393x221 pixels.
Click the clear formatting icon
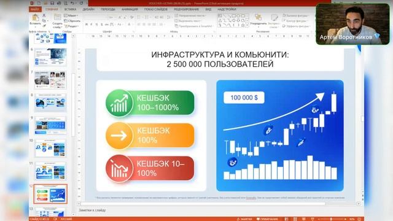132,17
